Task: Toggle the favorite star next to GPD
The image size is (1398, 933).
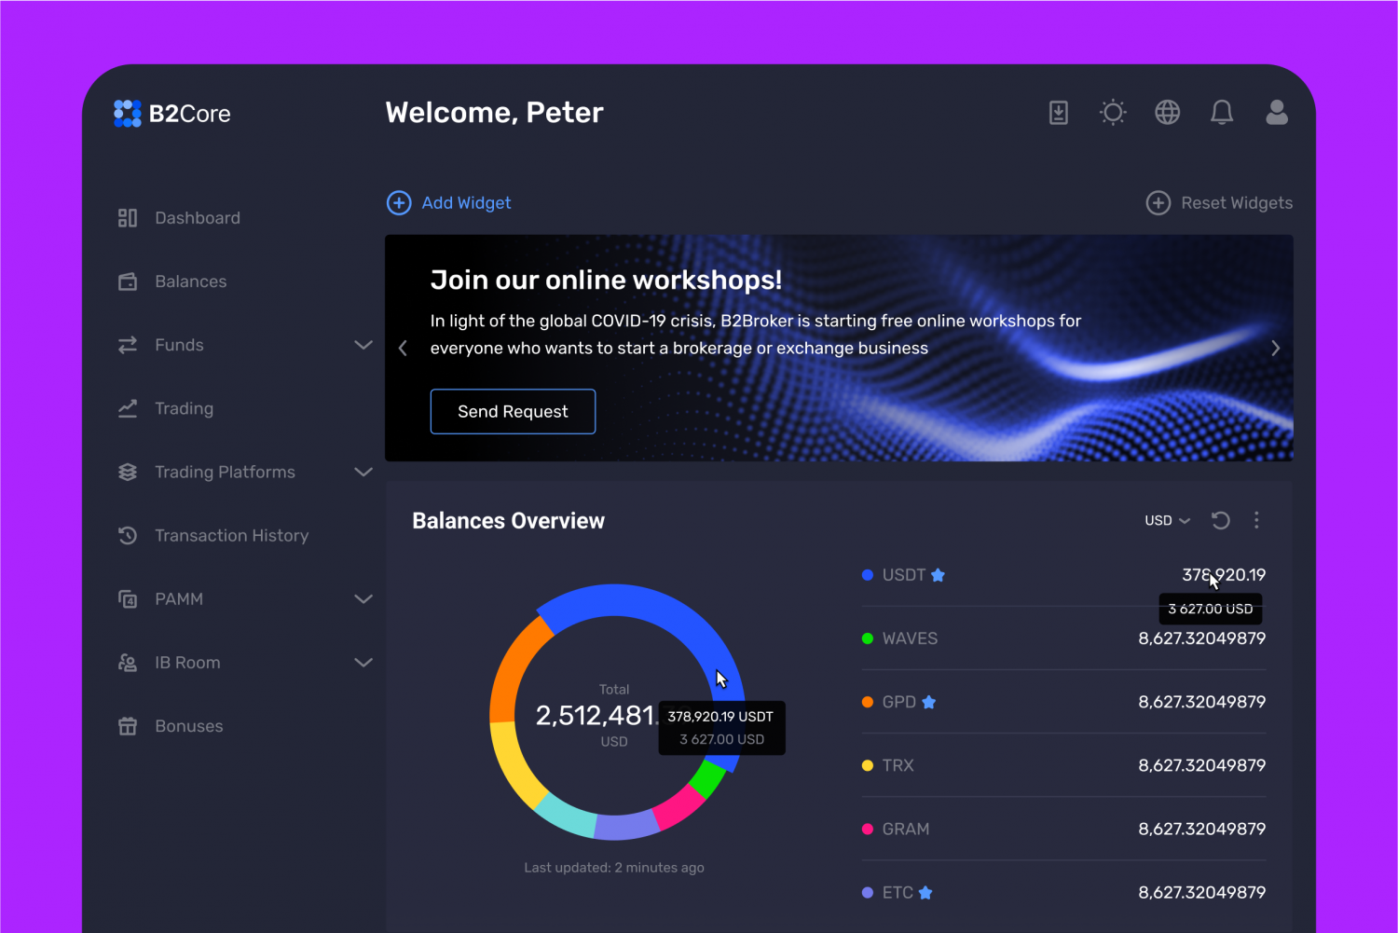Action: tap(929, 702)
